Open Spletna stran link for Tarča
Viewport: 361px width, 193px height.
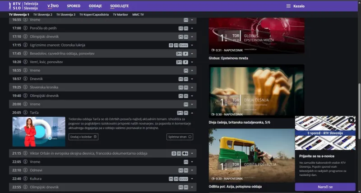point(180,137)
